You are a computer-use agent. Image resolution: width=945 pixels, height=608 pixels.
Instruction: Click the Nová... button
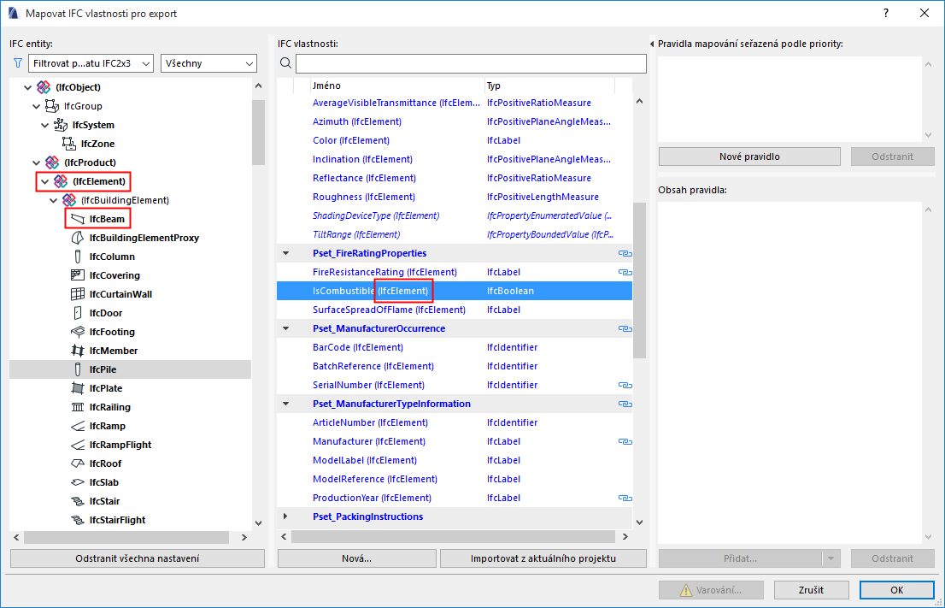click(x=357, y=558)
